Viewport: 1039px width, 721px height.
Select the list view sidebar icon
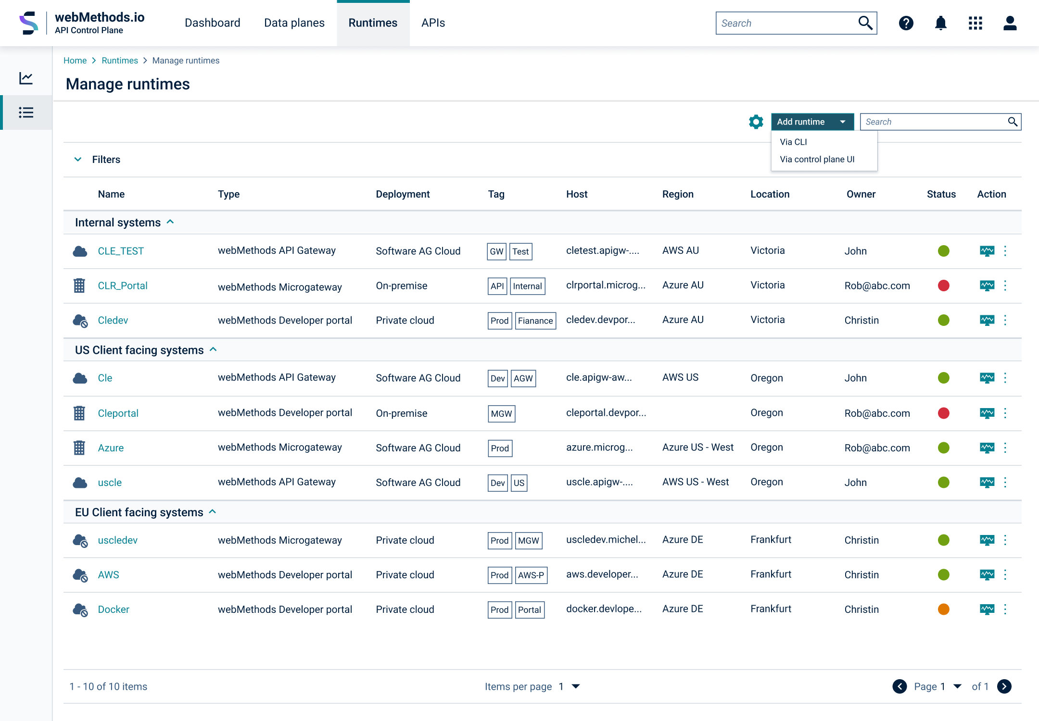tap(26, 112)
